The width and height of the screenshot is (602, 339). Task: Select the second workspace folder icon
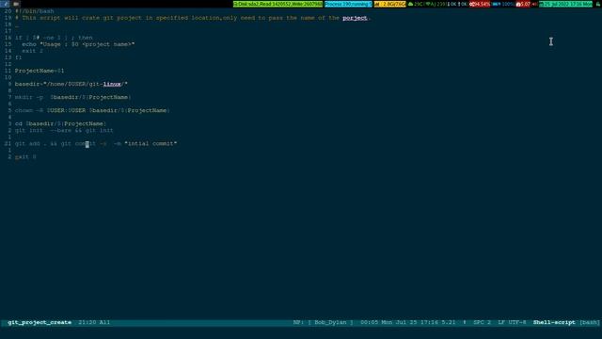tap(16, 4)
